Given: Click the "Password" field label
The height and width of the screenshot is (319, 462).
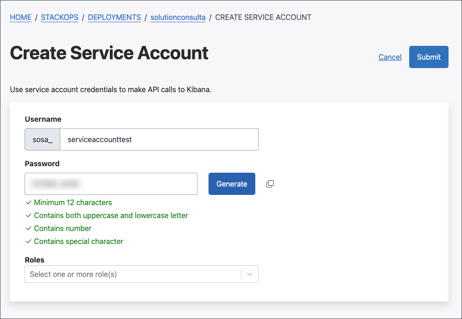Looking at the screenshot, I should click(42, 163).
